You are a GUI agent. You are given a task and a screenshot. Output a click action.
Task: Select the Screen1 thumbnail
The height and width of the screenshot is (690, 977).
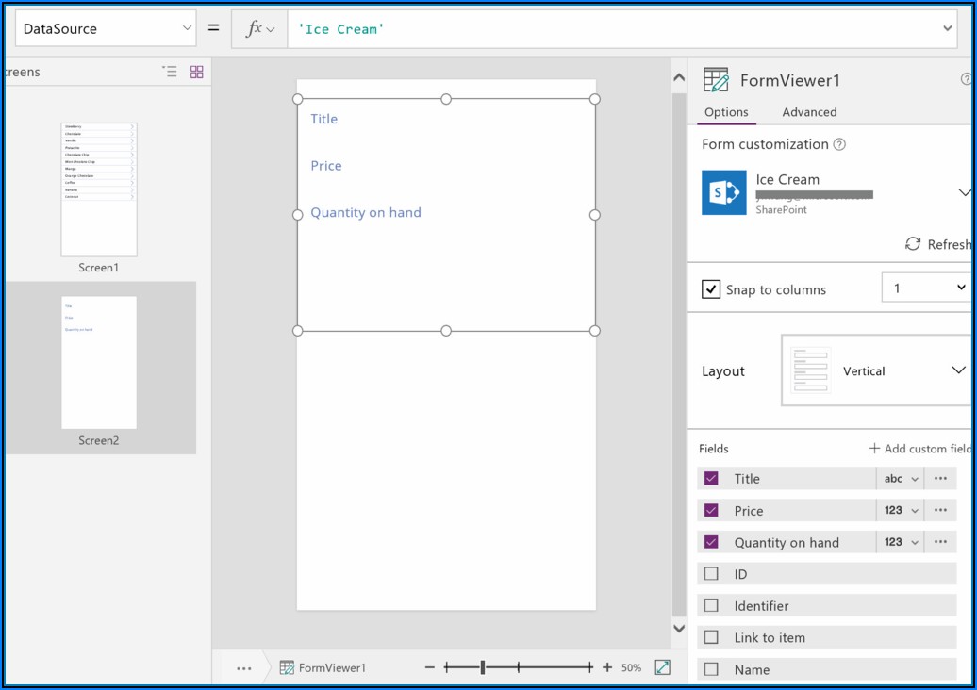[99, 189]
